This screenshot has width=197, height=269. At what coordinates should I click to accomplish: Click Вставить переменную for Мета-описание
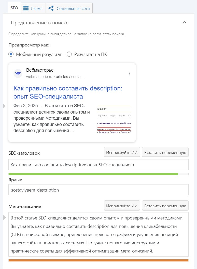point(165,206)
